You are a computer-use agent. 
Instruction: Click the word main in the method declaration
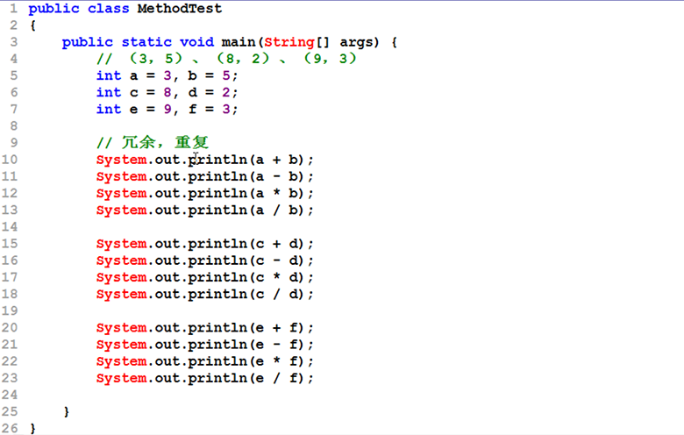pyautogui.click(x=238, y=42)
